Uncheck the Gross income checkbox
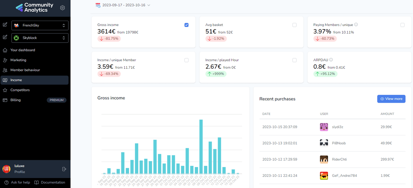Viewport: 413px width, 188px height. click(x=186, y=25)
